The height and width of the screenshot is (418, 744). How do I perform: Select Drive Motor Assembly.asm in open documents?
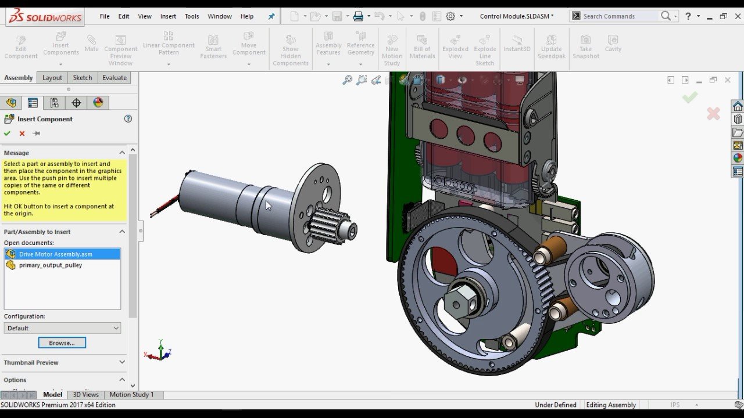(x=62, y=254)
